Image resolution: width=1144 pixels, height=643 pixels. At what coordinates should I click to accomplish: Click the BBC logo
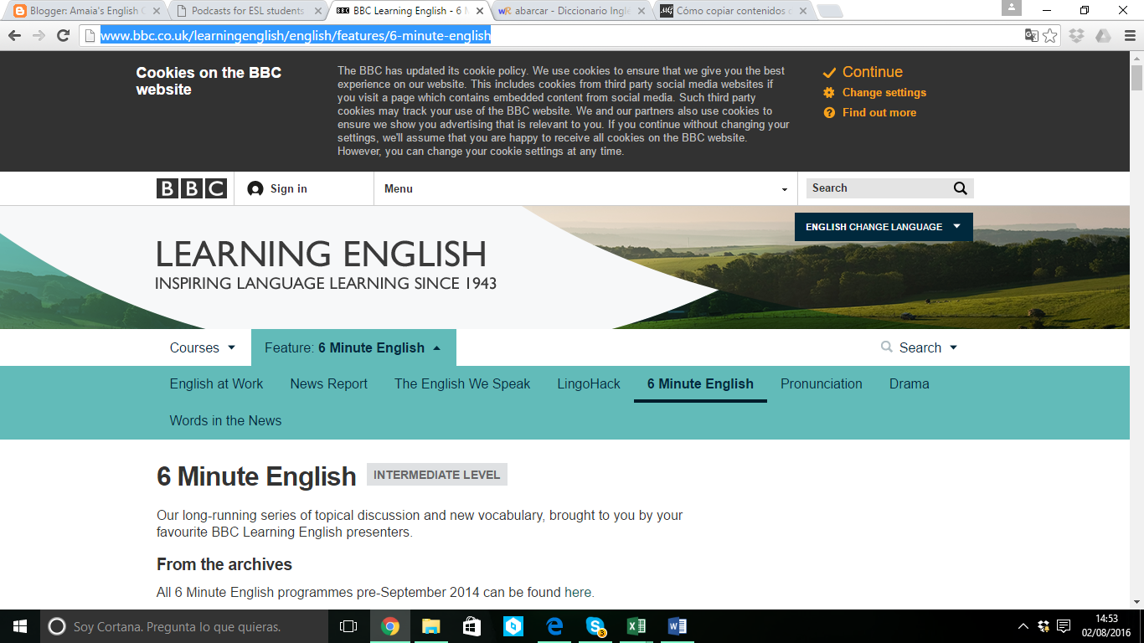[192, 188]
